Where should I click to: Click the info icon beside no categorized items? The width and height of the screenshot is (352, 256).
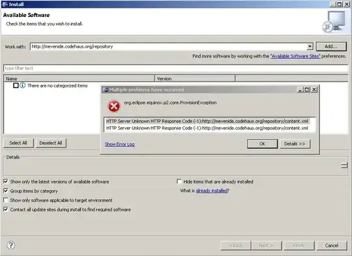(22, 86)
